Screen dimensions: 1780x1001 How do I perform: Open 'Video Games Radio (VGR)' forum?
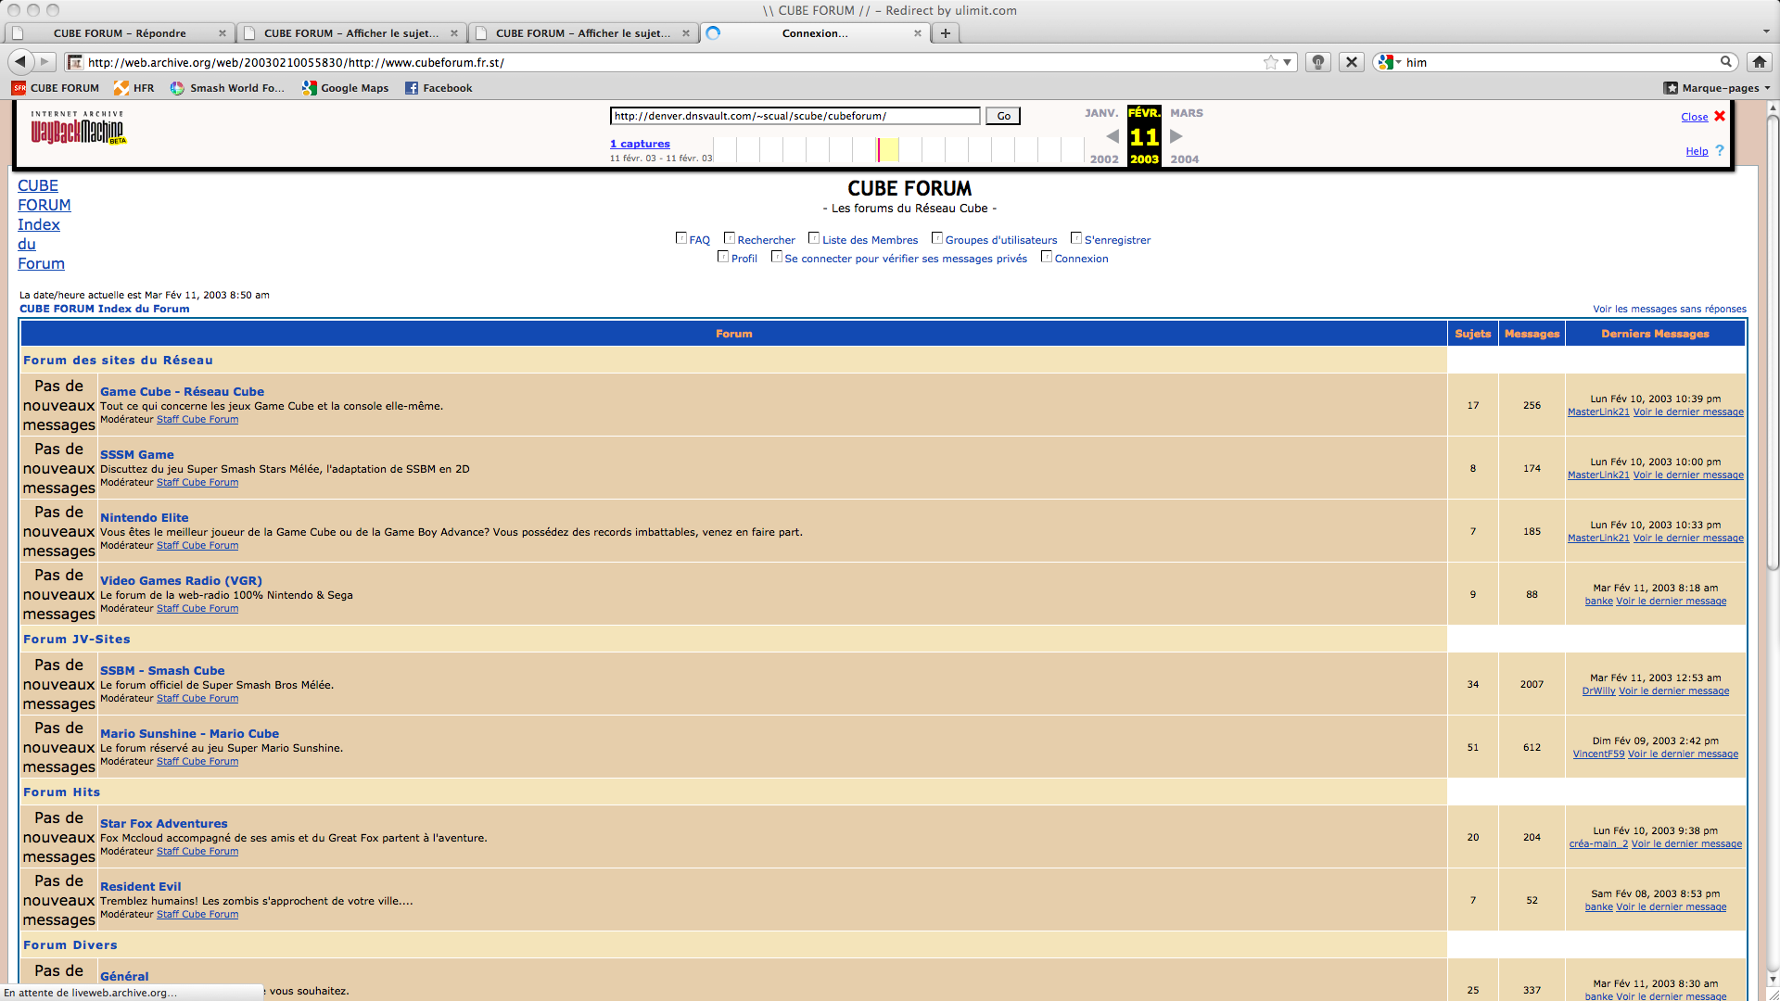181,580
